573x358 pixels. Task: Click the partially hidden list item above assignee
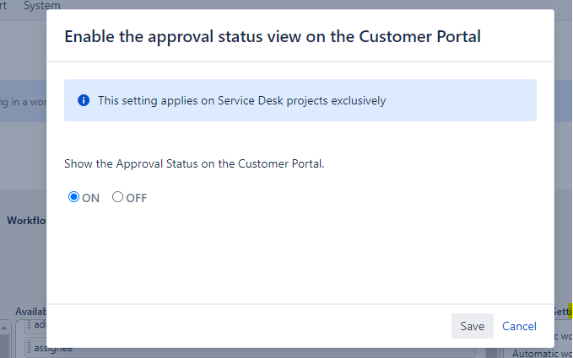[x=38, y=325]
